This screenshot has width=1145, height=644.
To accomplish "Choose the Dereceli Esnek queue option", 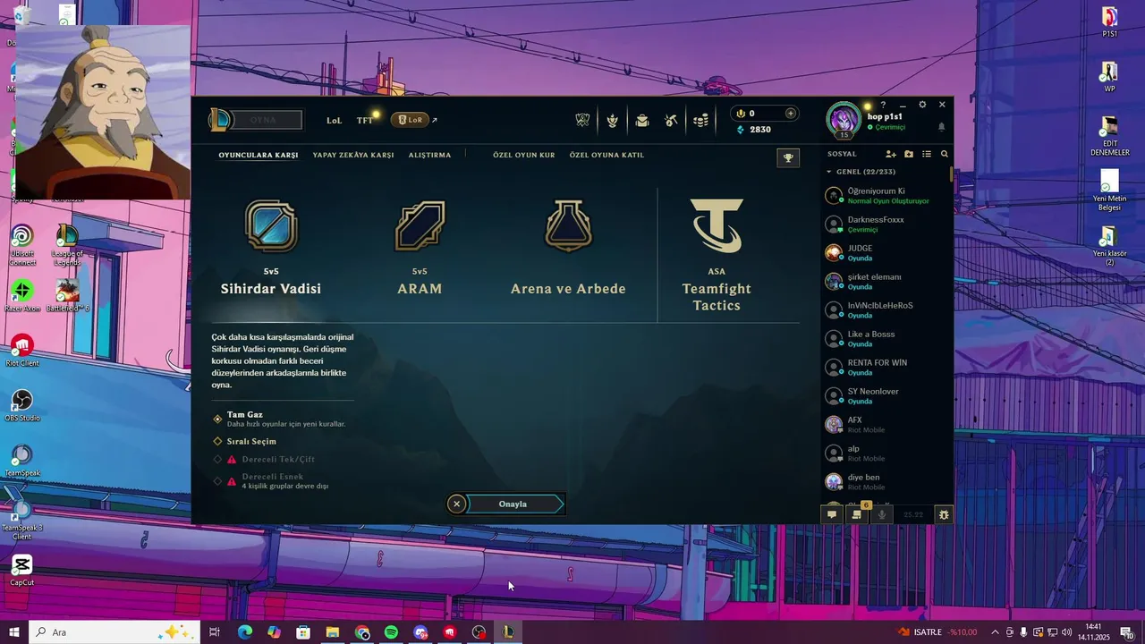I will click(x=271, y=481).
